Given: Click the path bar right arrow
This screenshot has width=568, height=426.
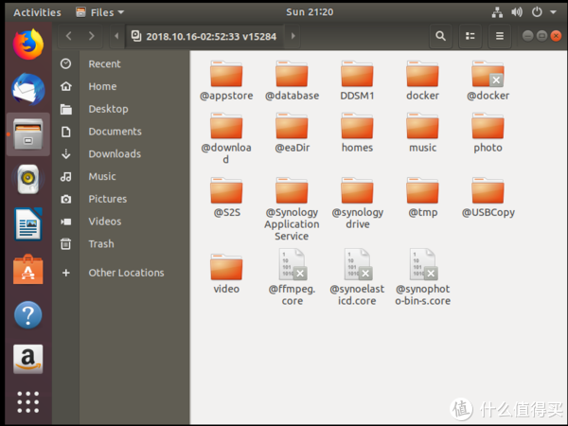Looking at the screenshot, I should click(293, 36).
